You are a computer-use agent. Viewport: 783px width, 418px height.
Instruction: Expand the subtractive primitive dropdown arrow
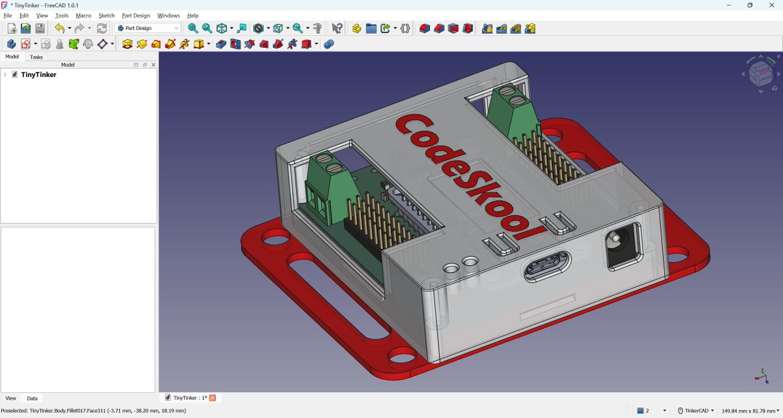pos(316,44)
